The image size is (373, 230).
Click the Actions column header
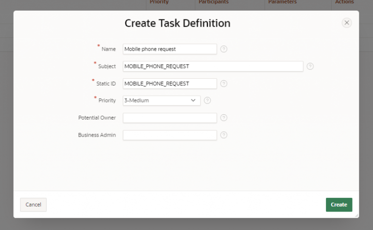(344, 2)
